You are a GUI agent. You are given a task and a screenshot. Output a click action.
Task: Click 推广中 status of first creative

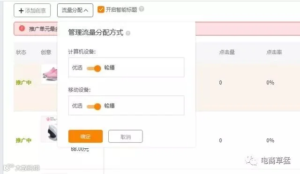pos(23,82)
